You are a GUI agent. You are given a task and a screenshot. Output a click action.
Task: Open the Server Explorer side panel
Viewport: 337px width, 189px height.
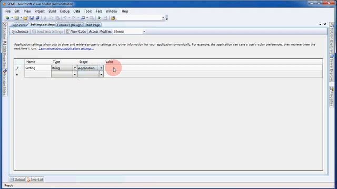[x=332, y=68]
